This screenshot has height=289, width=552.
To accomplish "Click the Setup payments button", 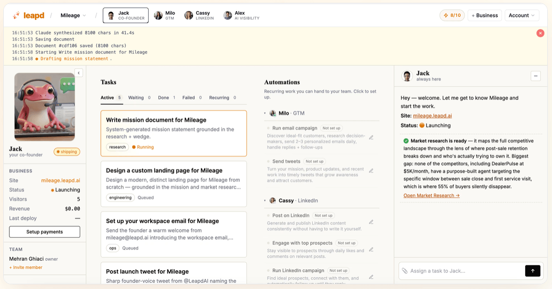I will (x=45, y=231).
